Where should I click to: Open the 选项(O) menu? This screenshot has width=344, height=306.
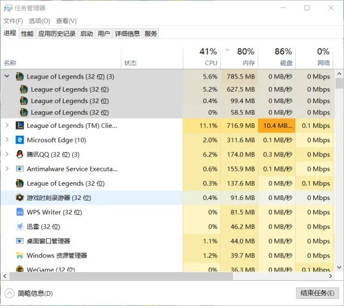click(39, 21)
